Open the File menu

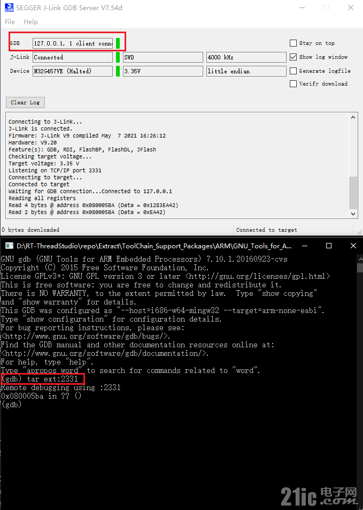(x=10, y=22)
